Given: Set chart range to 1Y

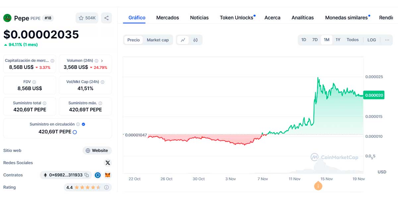Looking at the screenshot, I should [x=338, y=40].
